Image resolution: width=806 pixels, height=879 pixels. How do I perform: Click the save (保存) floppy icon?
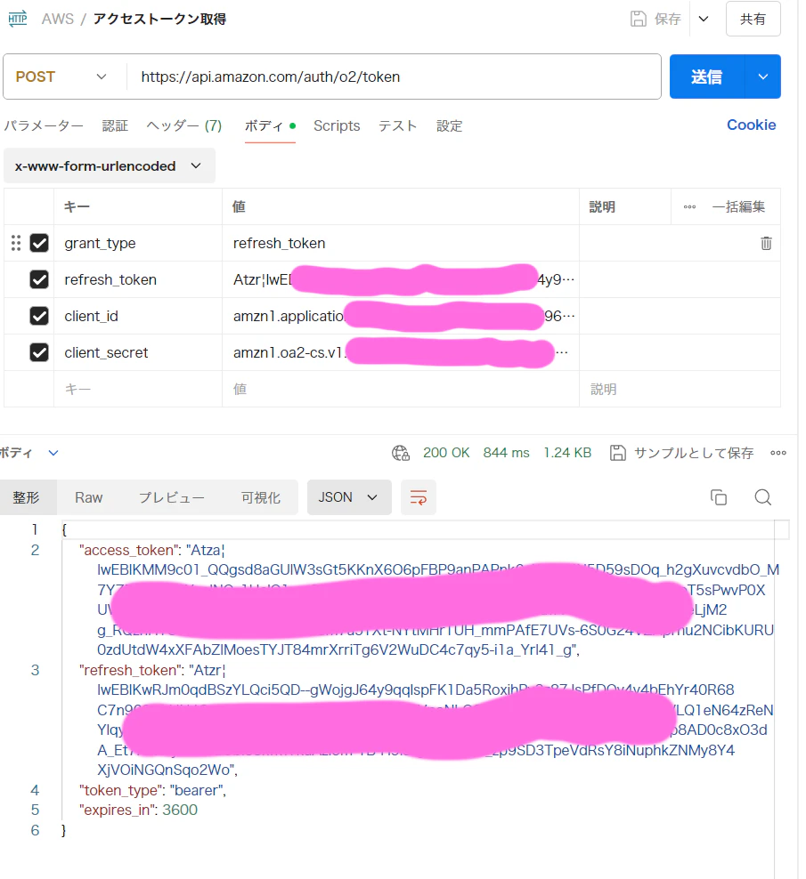coord(639,19)
